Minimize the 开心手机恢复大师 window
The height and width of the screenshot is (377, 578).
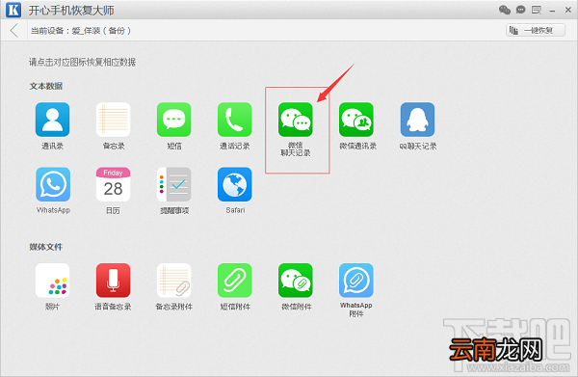point(552,11)
